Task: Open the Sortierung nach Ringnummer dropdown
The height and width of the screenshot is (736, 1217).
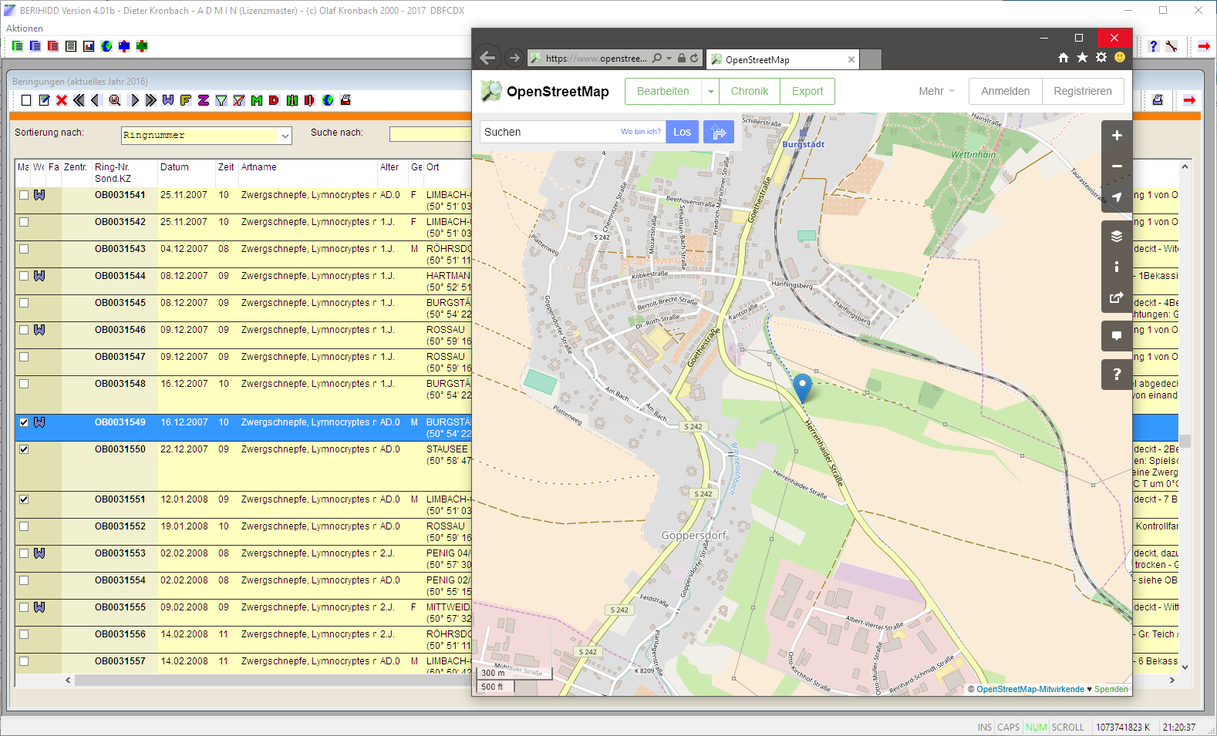Action: pyautogui.click(x=285, y=136)
